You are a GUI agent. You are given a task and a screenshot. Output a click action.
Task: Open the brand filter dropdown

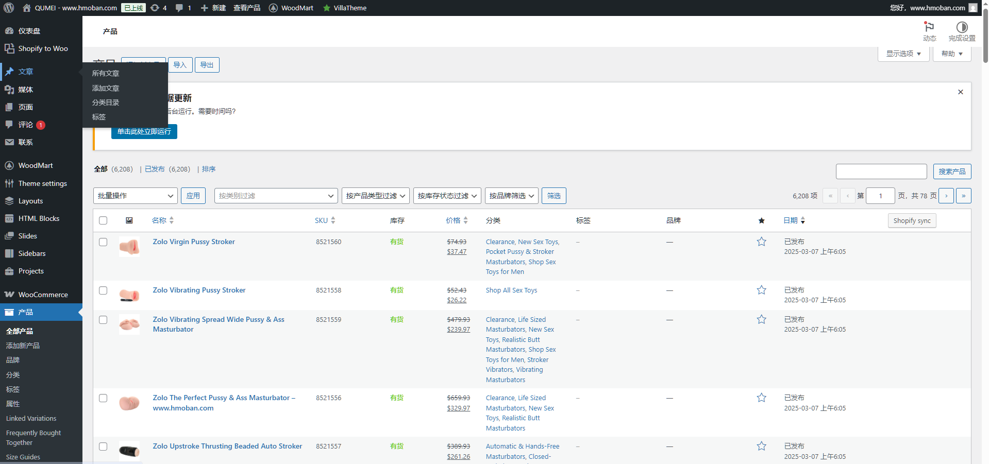click(x=511, y=196)
